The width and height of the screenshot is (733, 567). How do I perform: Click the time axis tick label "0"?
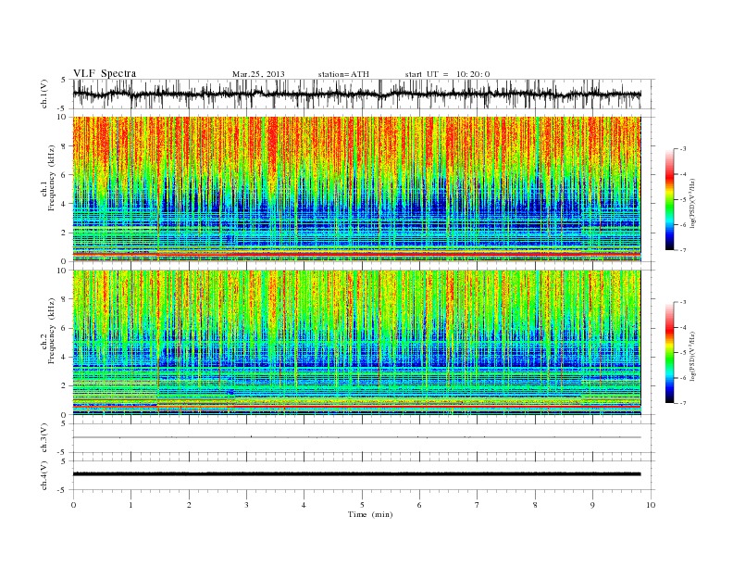pos(73,505)
